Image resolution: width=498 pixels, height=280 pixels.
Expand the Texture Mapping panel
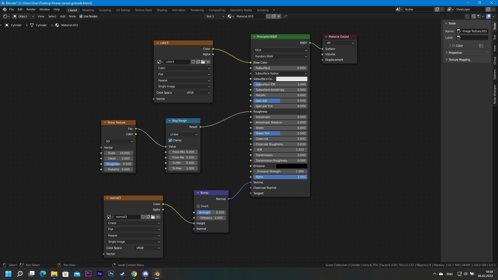click(459, 60)
